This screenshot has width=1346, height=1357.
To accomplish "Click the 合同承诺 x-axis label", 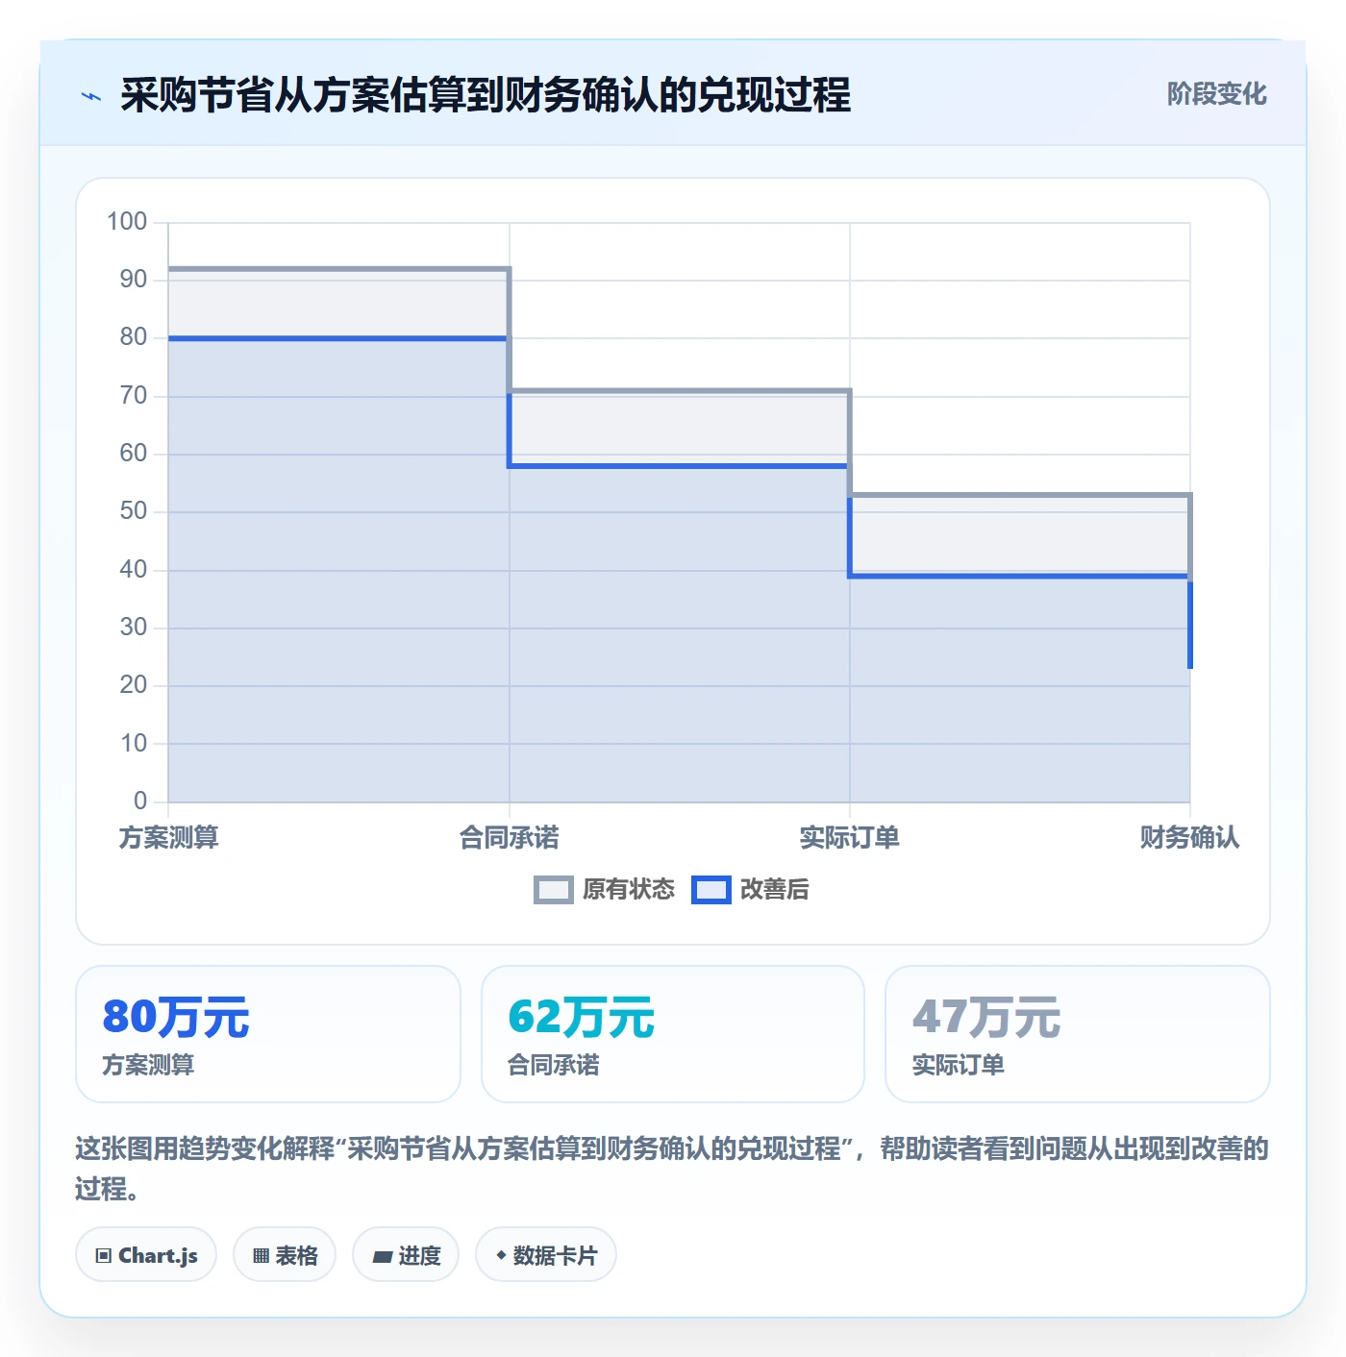I will [x=510, y=838].
